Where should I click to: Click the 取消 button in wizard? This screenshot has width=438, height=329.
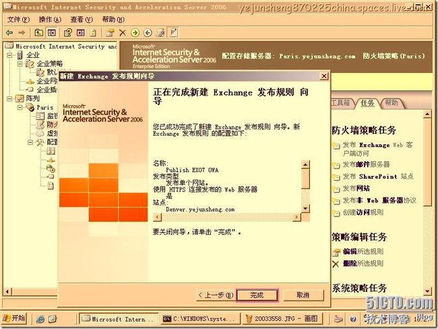(x=303, y=295)
